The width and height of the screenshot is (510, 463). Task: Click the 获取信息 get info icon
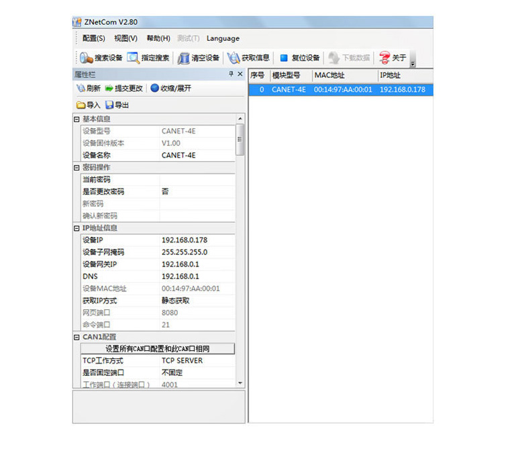click(234, 58)
